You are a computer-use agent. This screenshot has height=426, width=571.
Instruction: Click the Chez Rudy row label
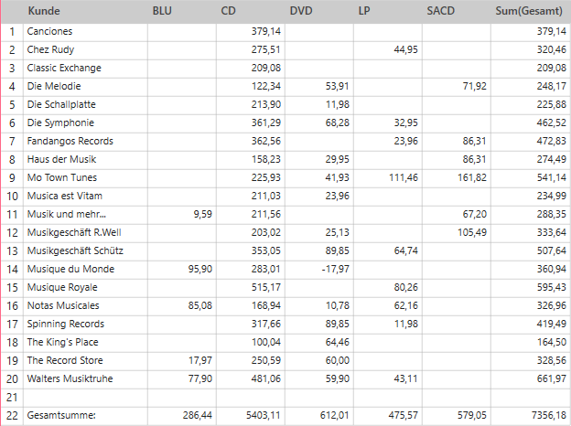(x=51, y=49)
